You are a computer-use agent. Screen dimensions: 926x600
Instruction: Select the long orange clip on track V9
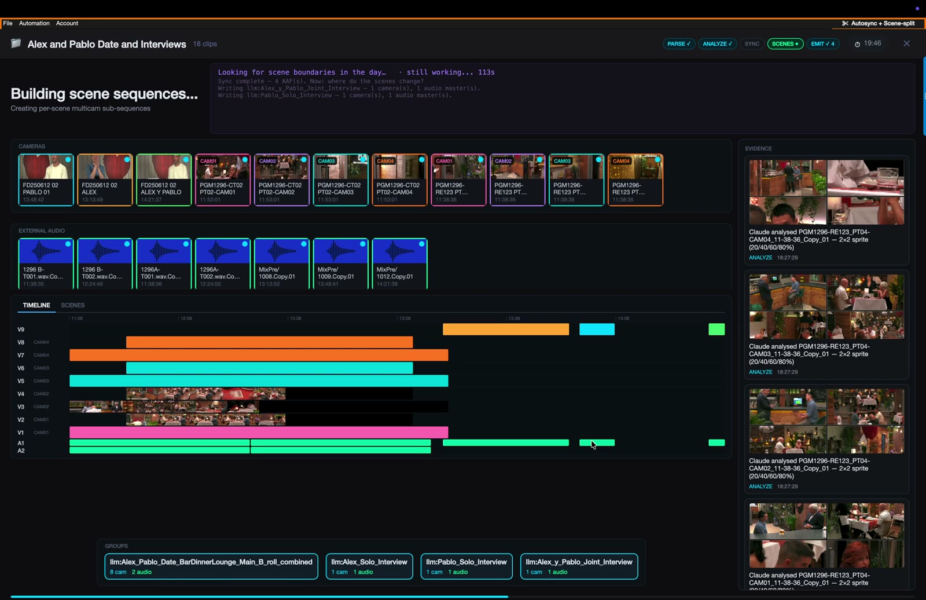[x=506, y=329]
